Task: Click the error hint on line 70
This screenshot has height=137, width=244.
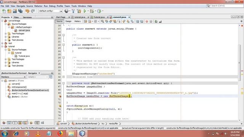Action: [60, 96]
